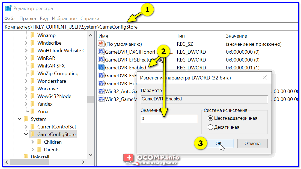
Task: Click the GameDVR_DXGIHonorFS DWORD icon
Action: [x=101, y=51]
